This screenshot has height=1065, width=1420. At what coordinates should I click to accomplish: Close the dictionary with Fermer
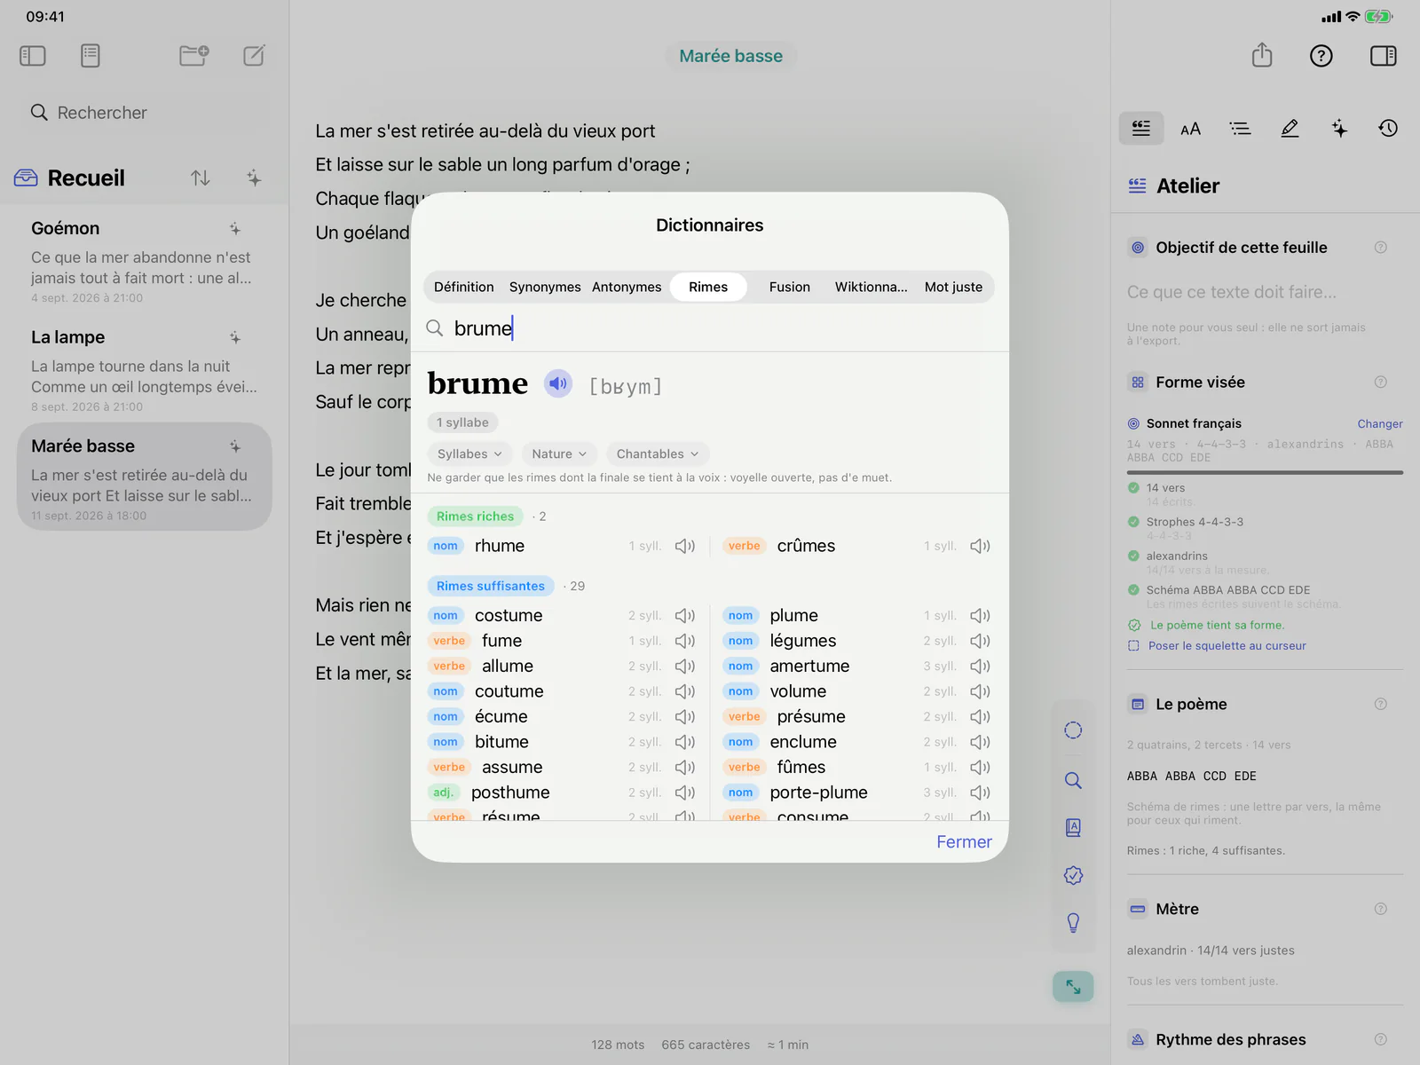click(964, 841)
